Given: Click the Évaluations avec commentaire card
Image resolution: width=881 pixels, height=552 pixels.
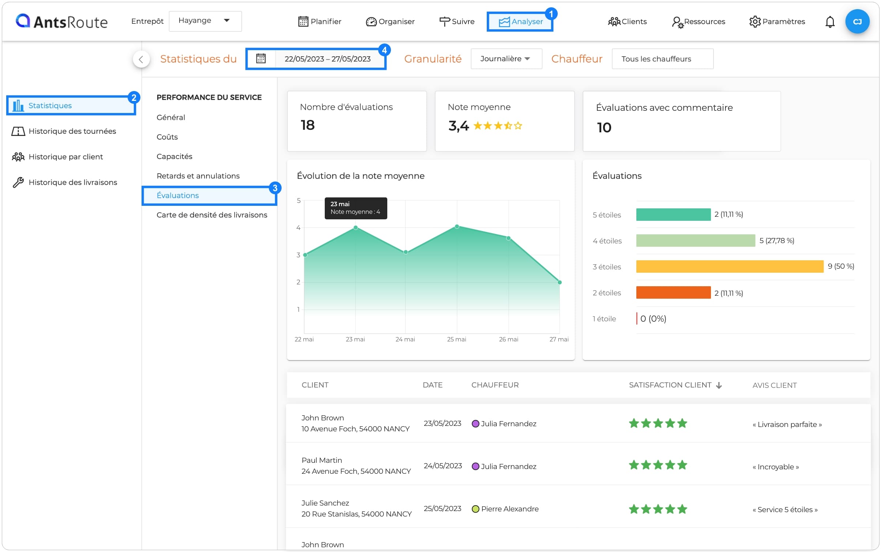Looking at the screenshot, I should pos(681,121).
